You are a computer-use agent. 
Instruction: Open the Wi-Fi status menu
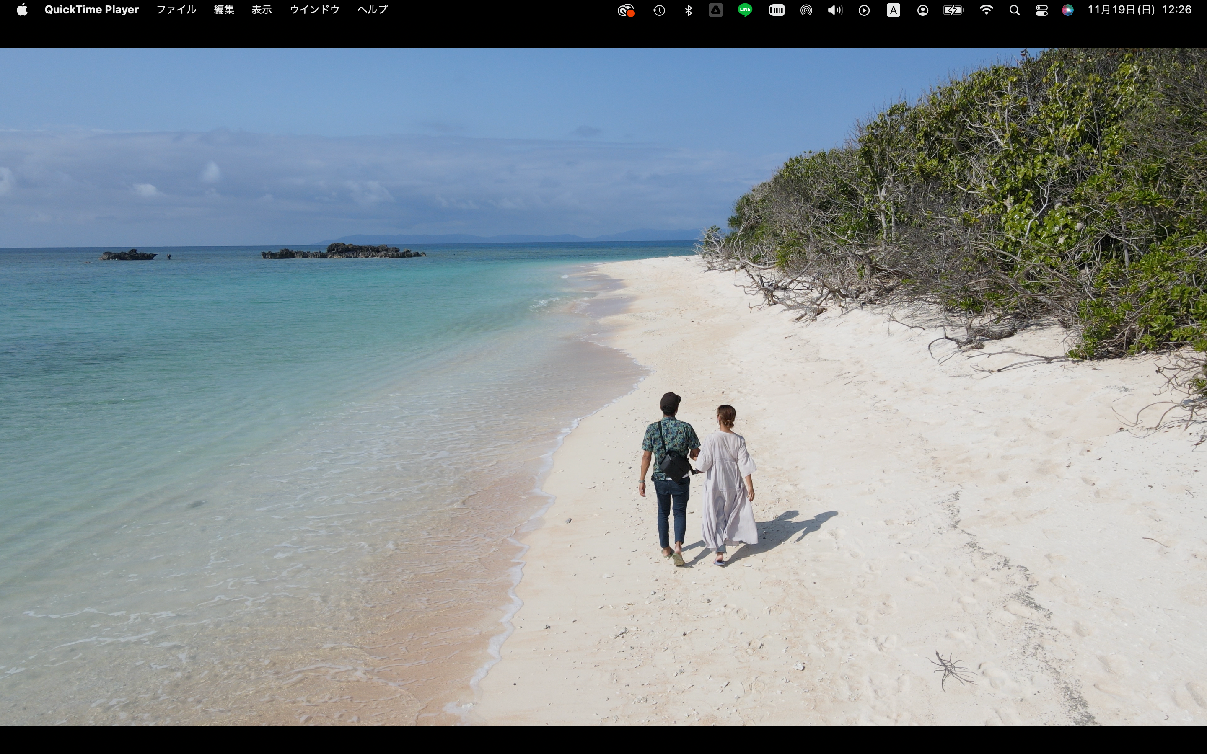click(x=986, y=10)
